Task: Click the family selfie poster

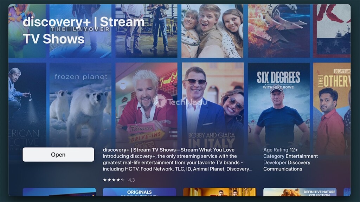Action: (x=213, y=31)
